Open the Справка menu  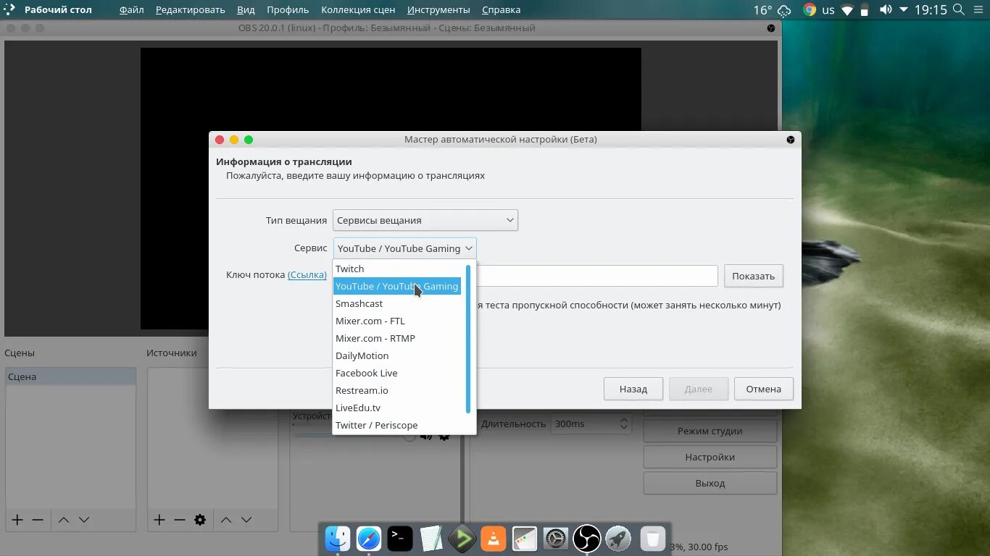501,10
